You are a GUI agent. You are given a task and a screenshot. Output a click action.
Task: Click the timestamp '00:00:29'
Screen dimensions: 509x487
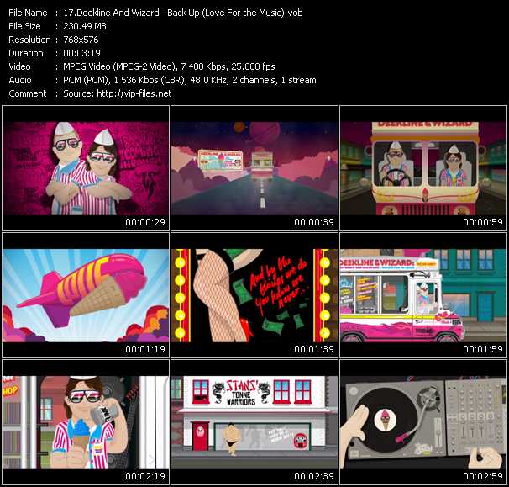[145, 222]
